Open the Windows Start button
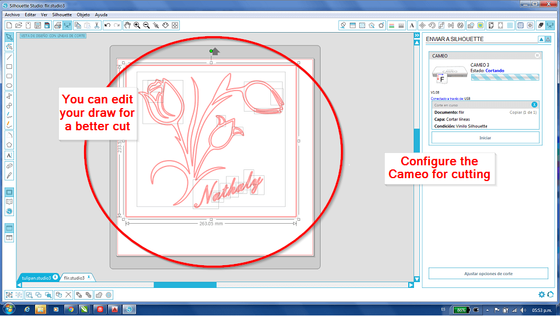560x316 pixels. tap(9, 309)
